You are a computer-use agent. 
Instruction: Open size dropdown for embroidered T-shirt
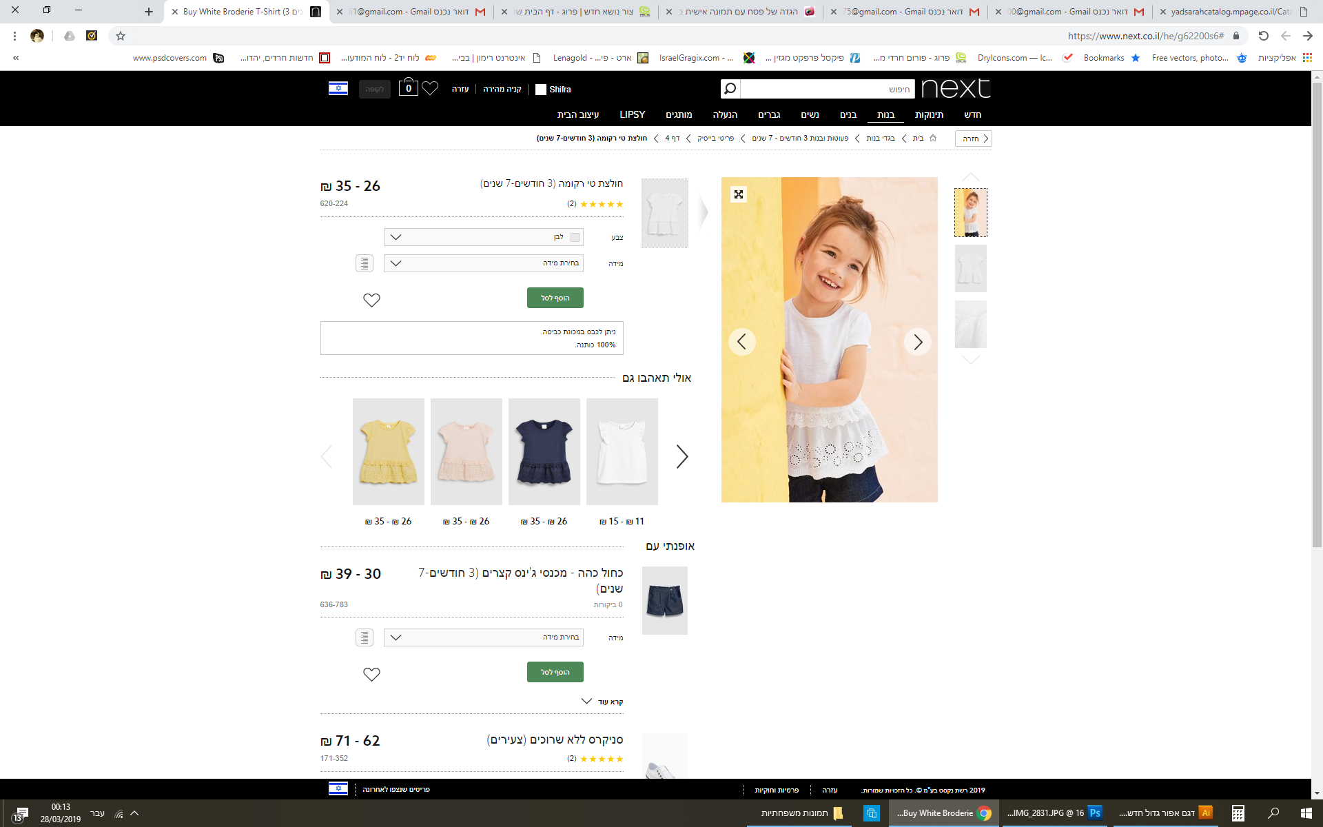tap(484, 263)
